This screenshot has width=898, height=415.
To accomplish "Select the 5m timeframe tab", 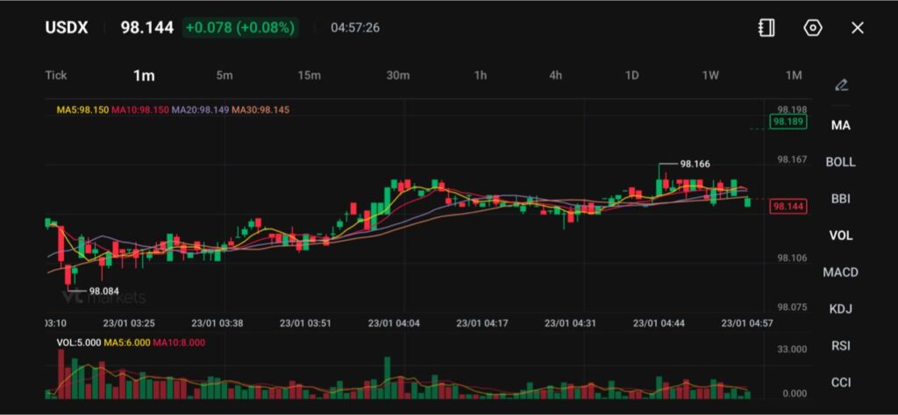I will coord(224,75).
